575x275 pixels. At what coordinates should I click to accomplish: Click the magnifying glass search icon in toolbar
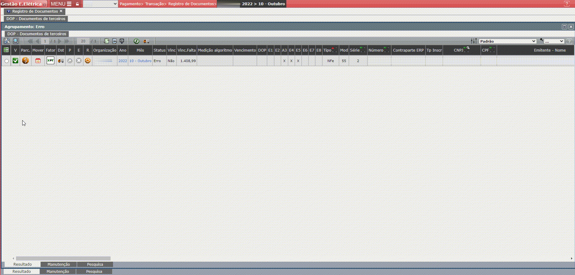tap(16, 41)
